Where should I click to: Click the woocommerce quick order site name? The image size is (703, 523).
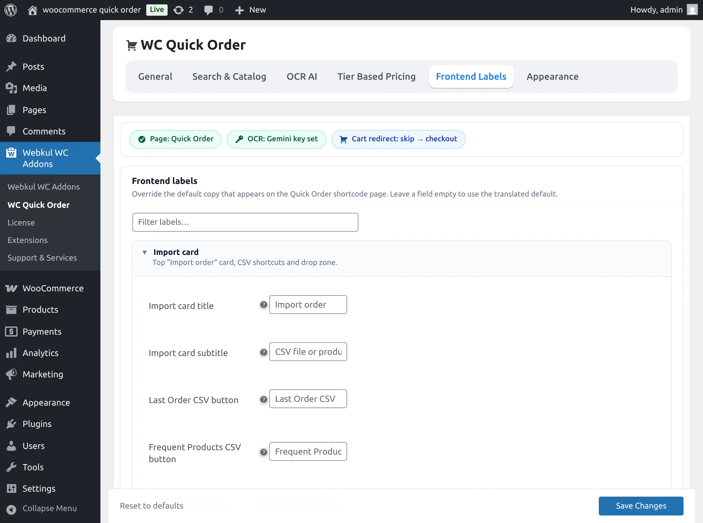pos(92,10)
